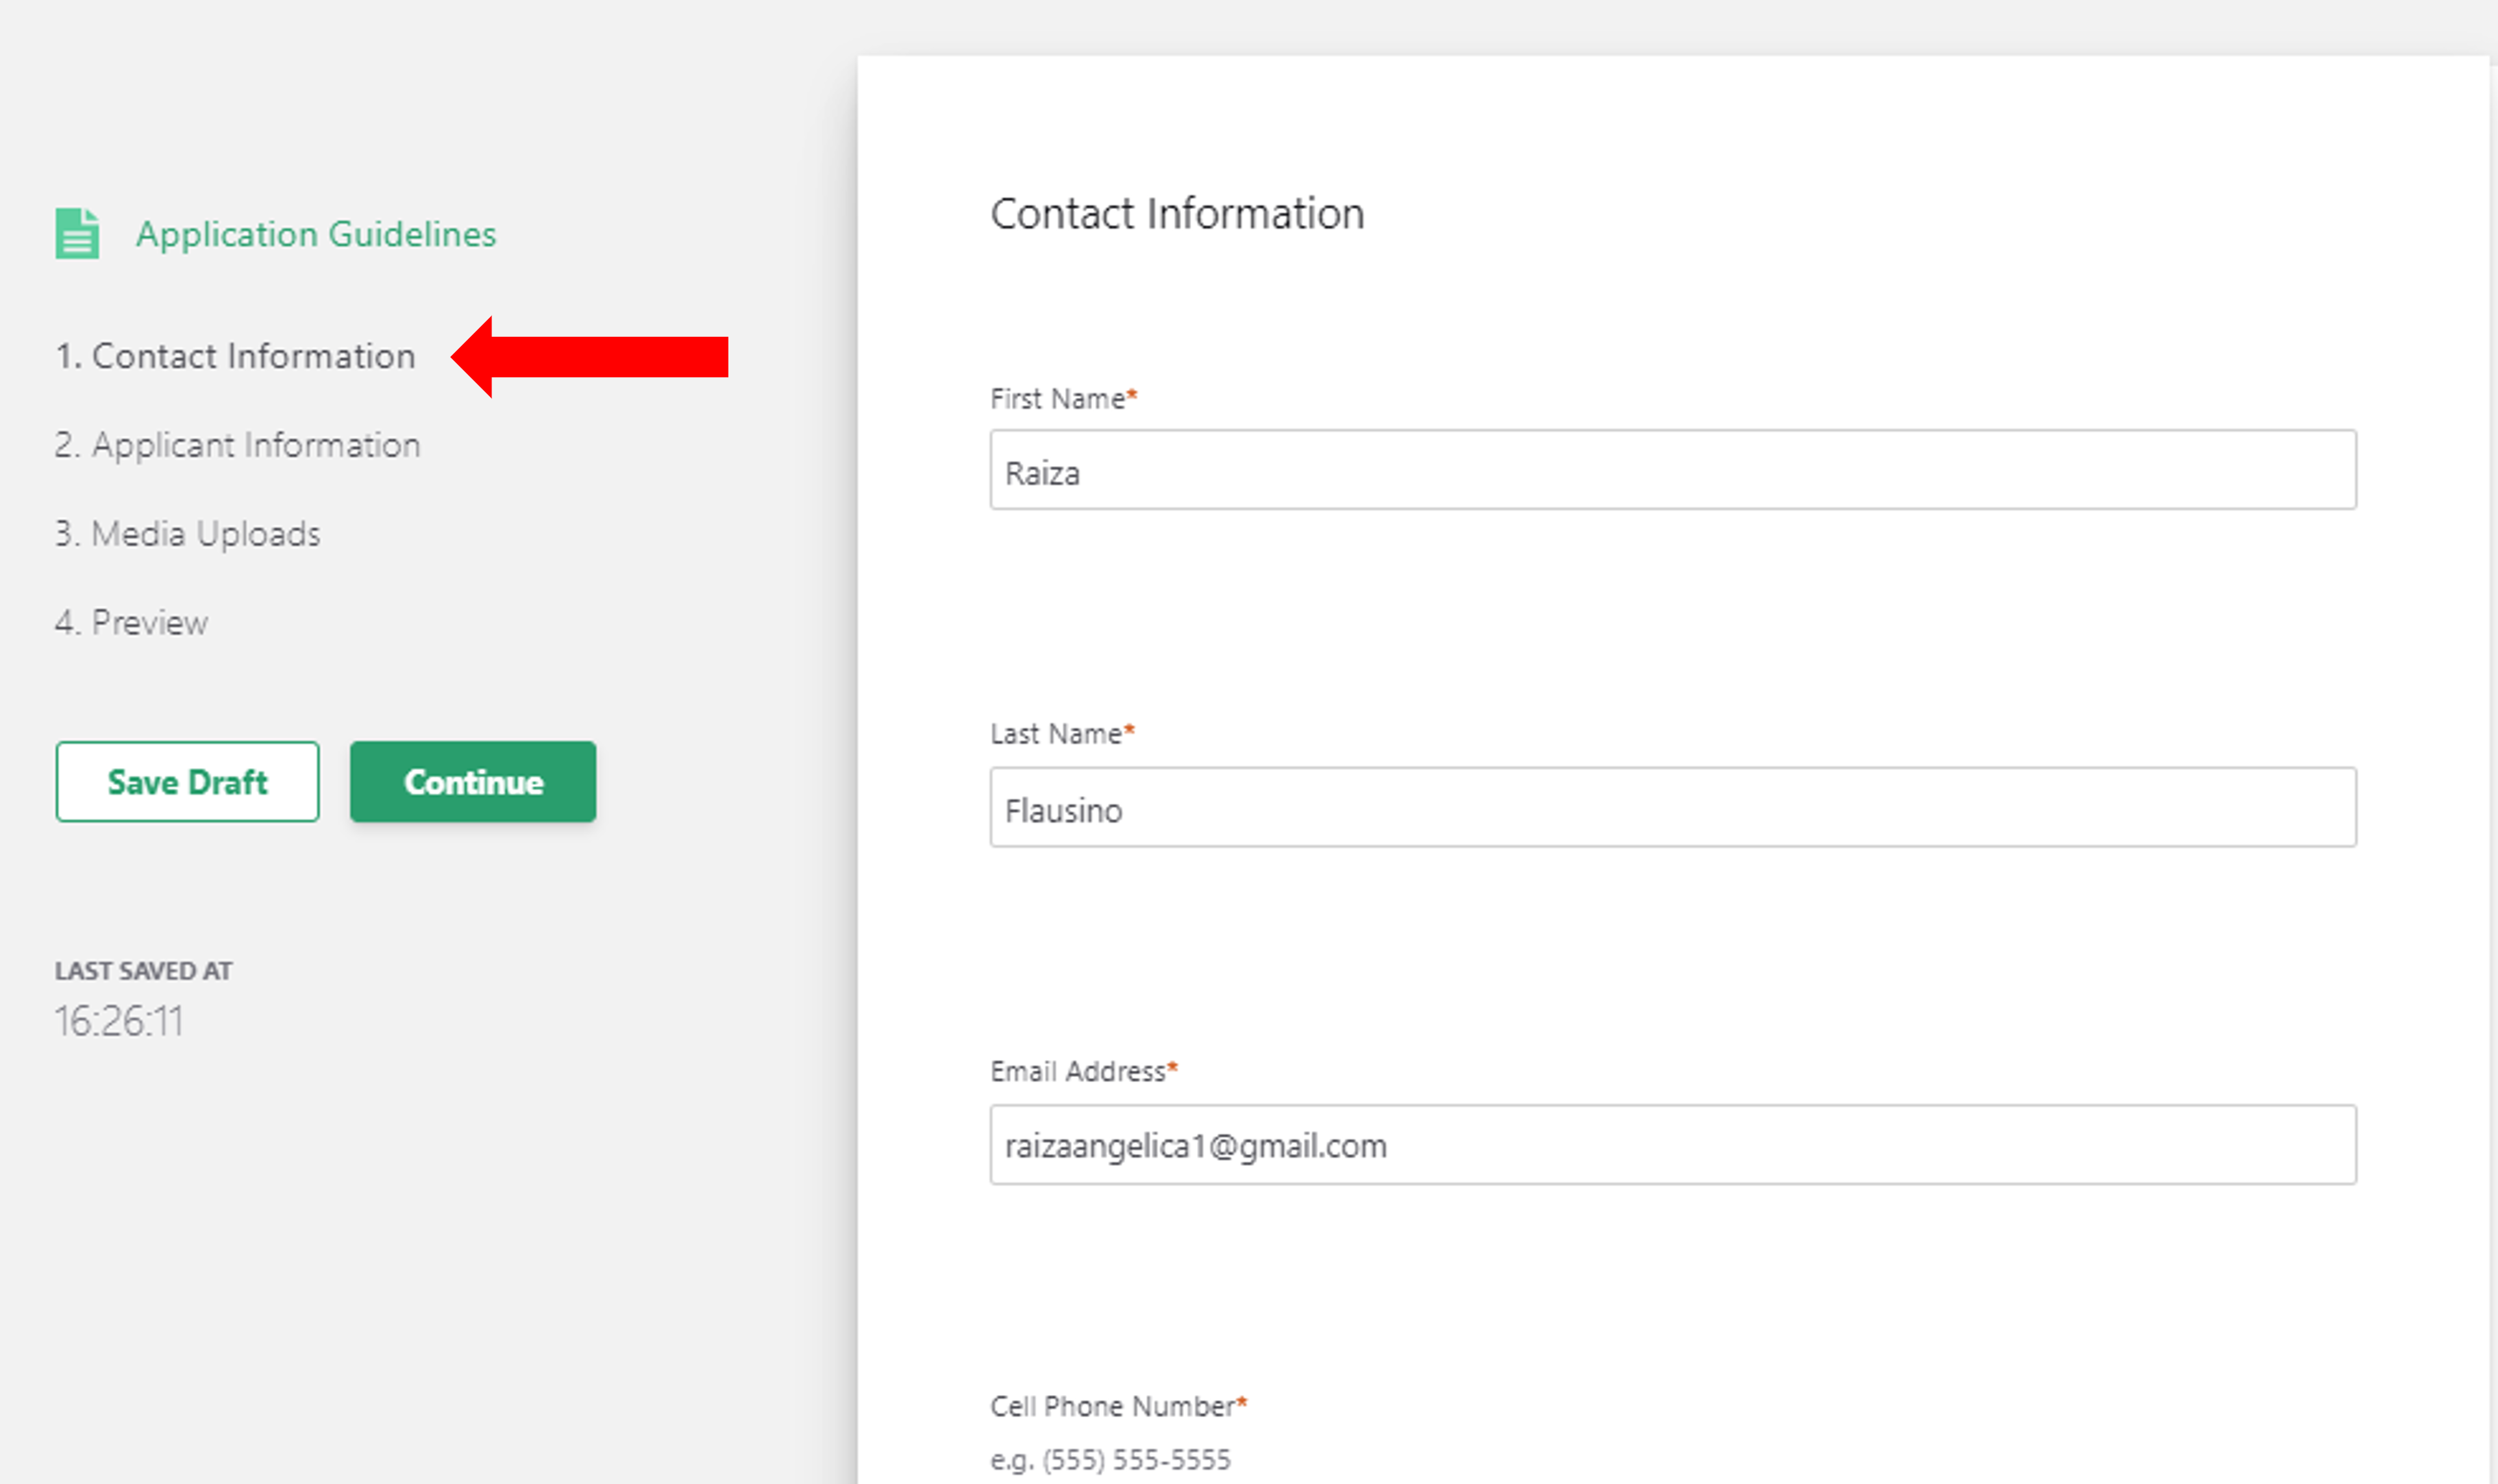Click the phone format example hint text

point(1110,1460)
